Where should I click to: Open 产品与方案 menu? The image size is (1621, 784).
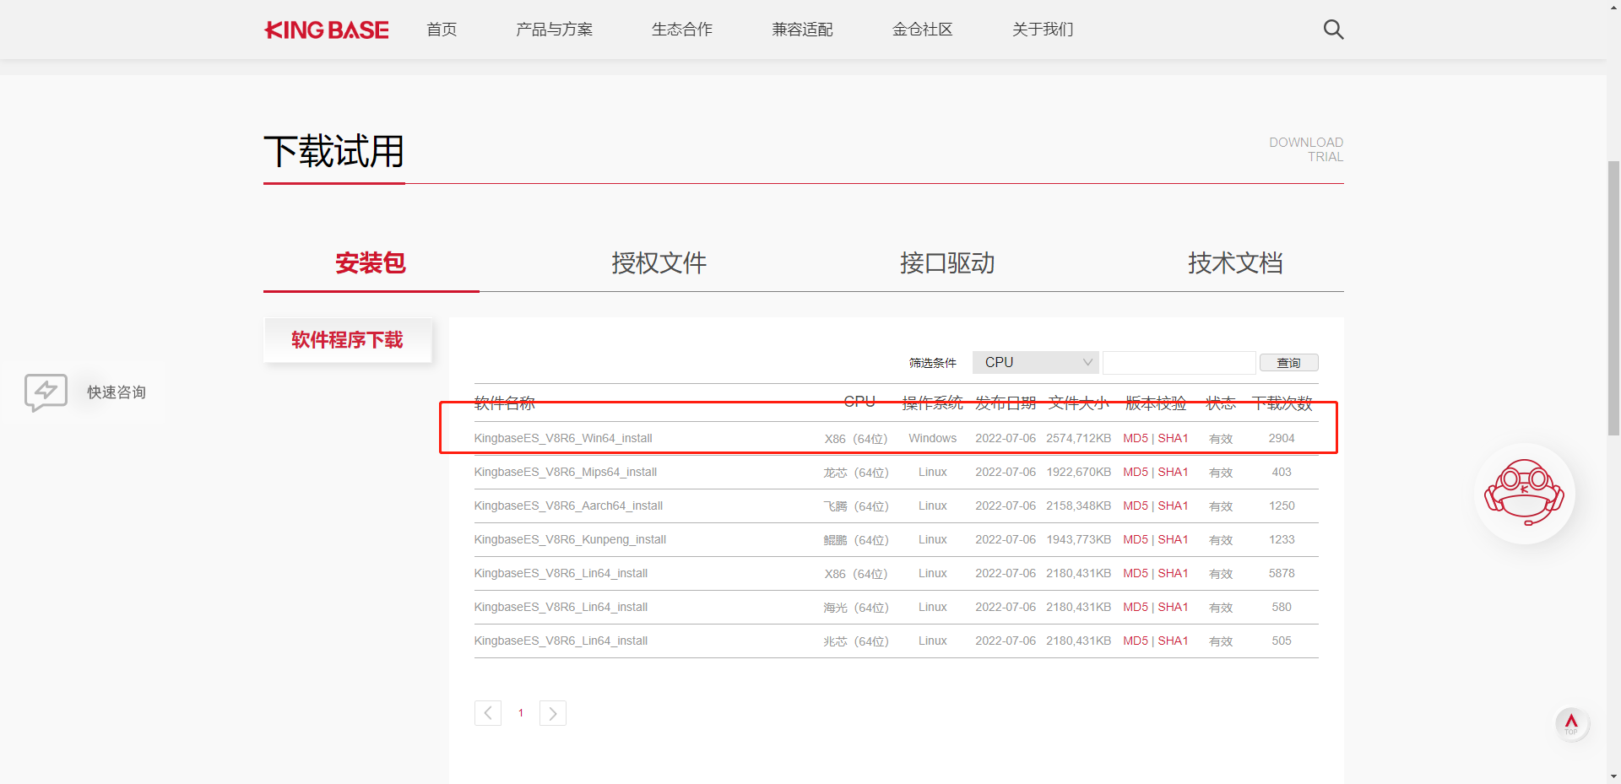[554, 30]
